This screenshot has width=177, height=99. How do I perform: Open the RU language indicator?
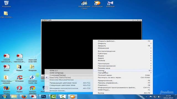(141, 97)
